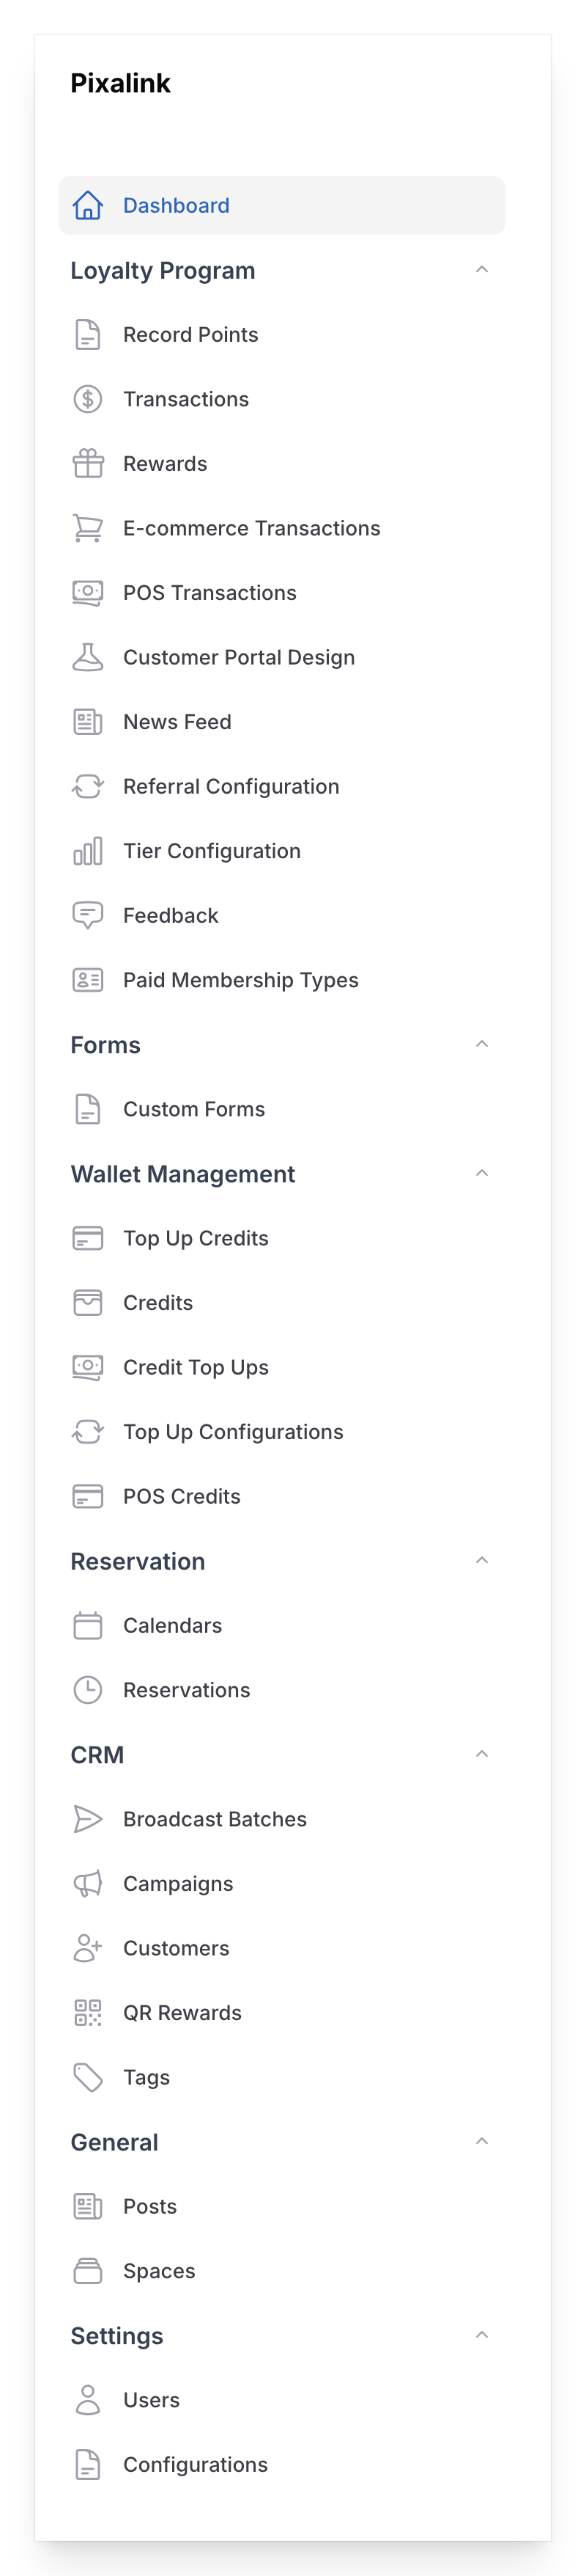Open Campaigns via the megaphone icon

coord(88,1883)
